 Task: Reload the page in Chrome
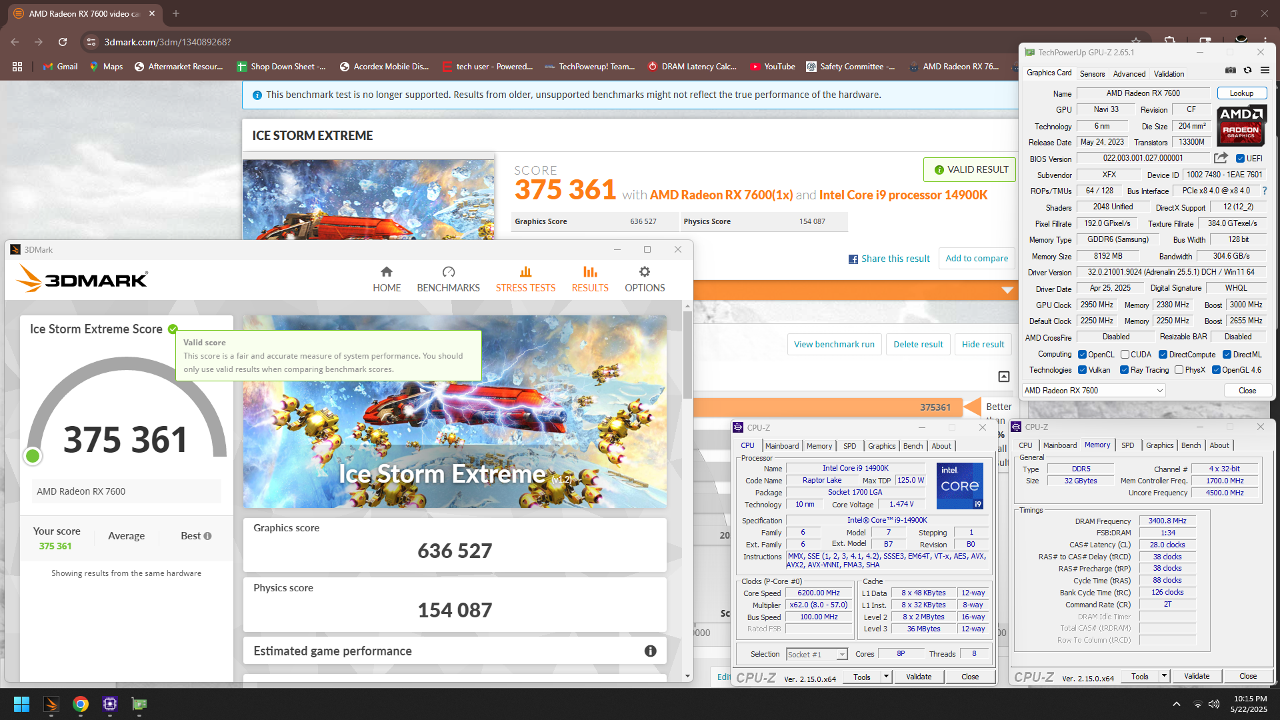click(63, 42)
